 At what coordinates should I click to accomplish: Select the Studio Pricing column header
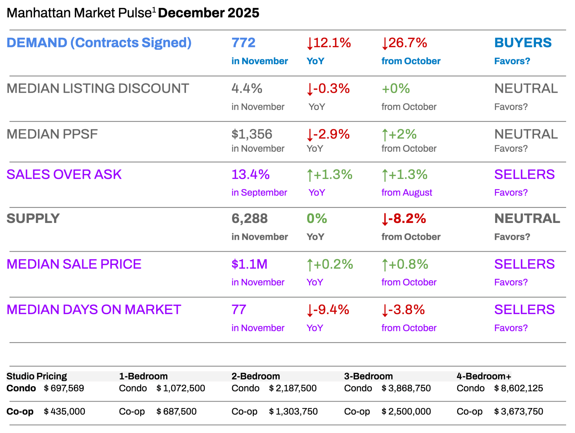(37, 376)
